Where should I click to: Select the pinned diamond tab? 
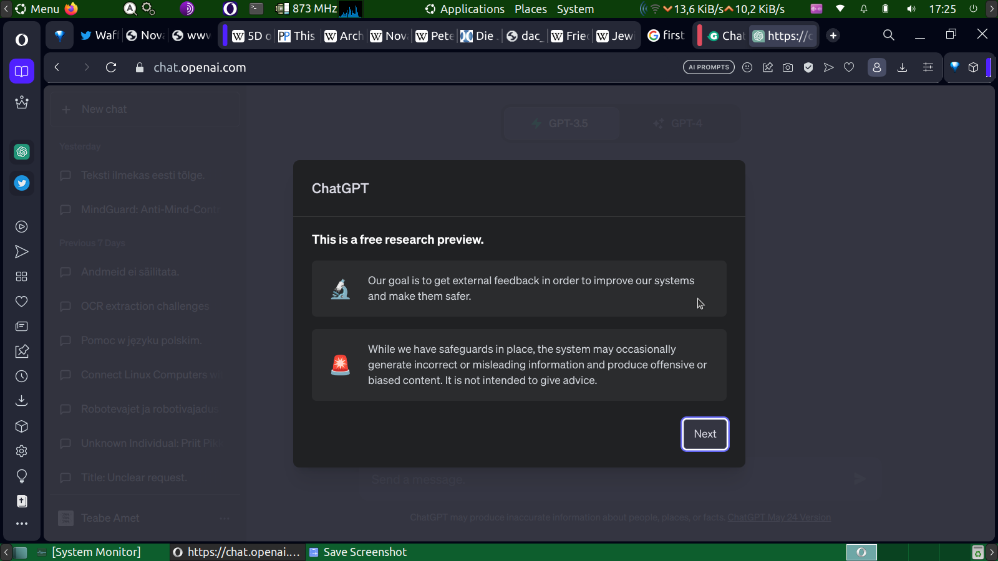click(x=59, y=36)
